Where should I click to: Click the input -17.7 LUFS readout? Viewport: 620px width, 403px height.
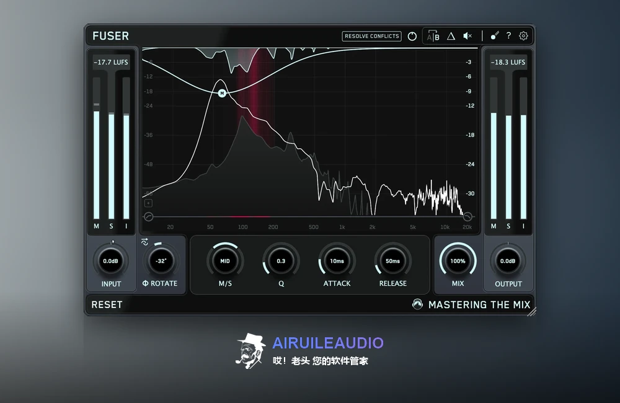pos(111,62)
